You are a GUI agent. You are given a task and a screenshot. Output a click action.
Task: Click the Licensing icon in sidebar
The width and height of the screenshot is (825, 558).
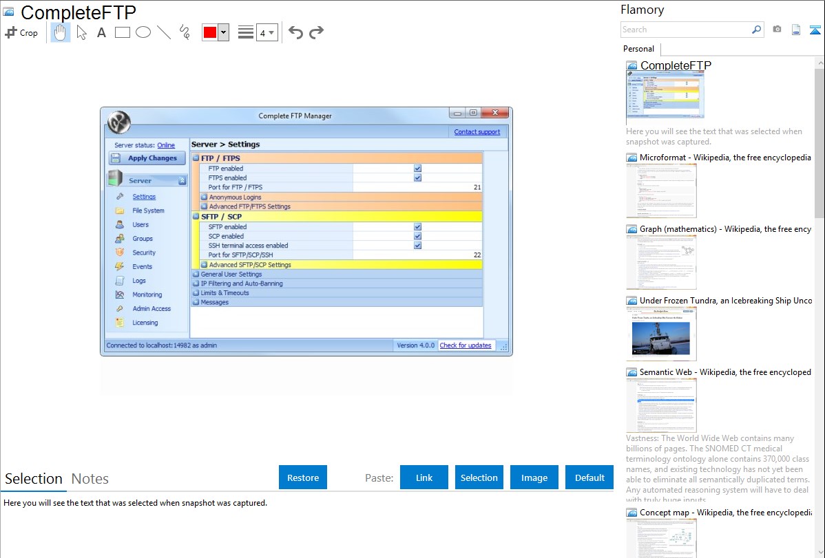[x=120, y=323]
